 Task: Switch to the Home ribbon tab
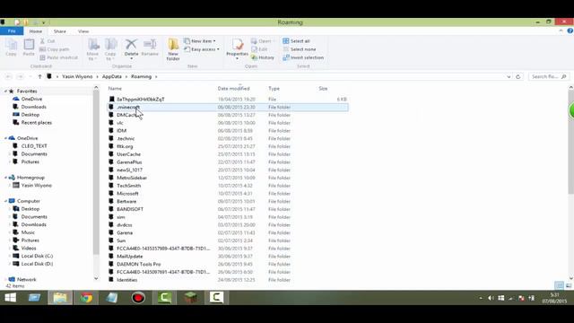(x=36, y=31)
